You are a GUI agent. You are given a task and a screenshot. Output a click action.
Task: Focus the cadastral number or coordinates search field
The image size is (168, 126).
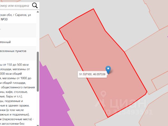[x=15, y=6]
